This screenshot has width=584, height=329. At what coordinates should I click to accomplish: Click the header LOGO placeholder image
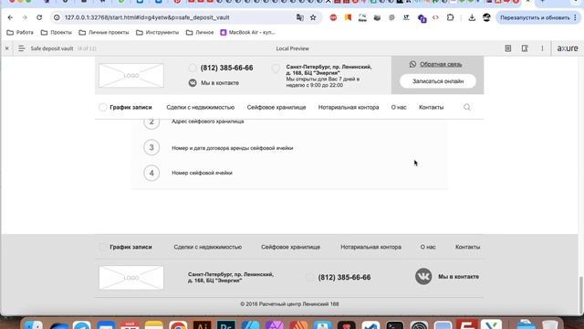point(131,75)
